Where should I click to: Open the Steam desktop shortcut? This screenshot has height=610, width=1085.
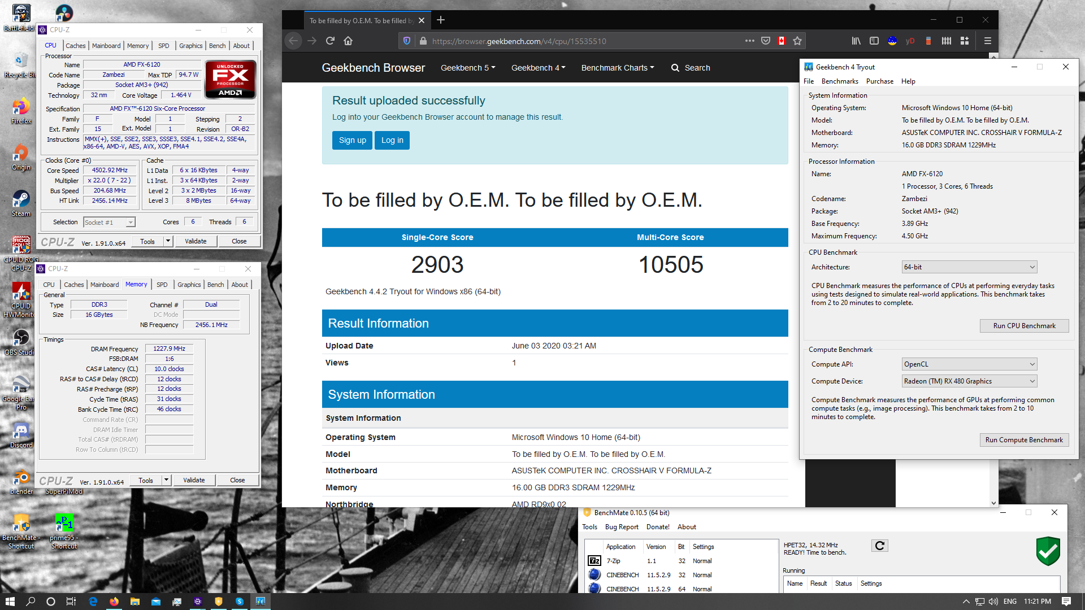pyautogui.click(x=21, y=203)
